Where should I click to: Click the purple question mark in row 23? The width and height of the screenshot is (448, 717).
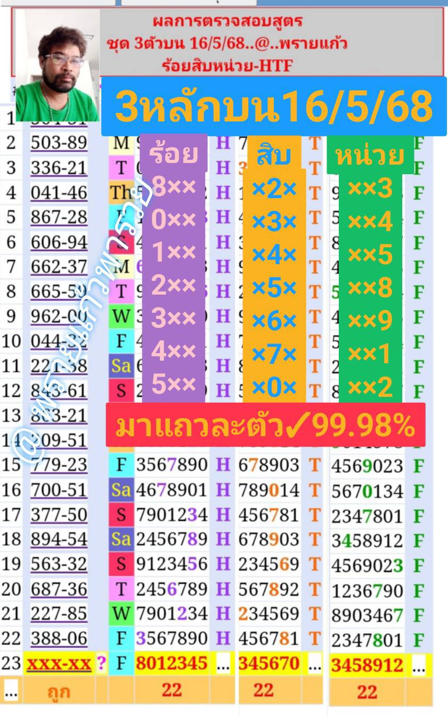[101, 664]
